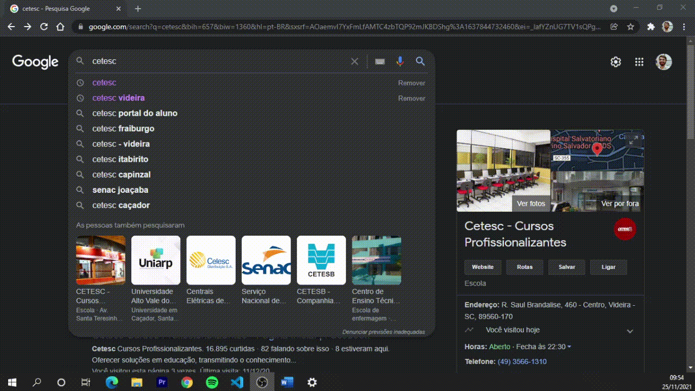Click inside the Google search field
Viewport: 695px width, 391px height.
tap(217, 61)
